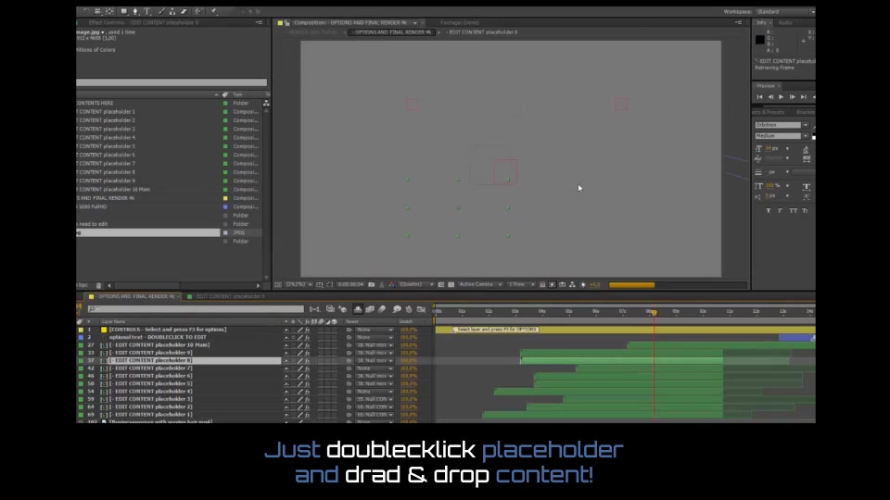Click the delete trash icon in Project panel
The height and width of the screenshot is (500, 890).
[98, 286]
